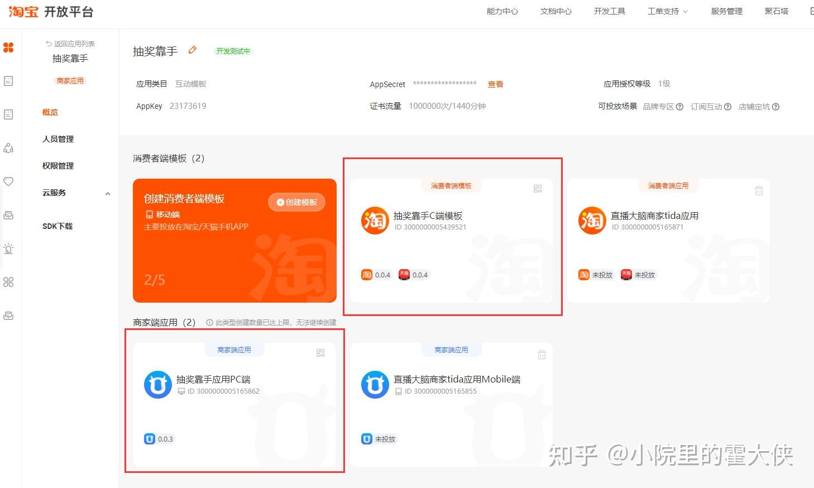Click the heart icon in the left sidebar
The image size is (814, 488).
coord(8,181)
